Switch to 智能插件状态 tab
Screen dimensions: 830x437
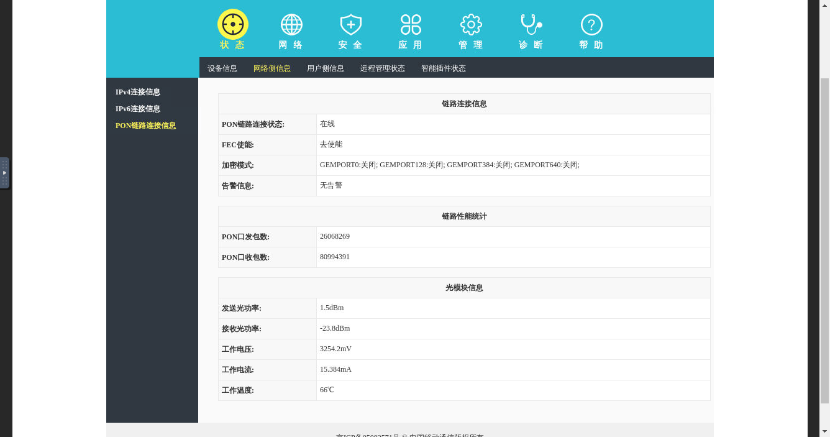coord(444,68)
